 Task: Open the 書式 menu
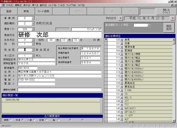click(43, 5)
